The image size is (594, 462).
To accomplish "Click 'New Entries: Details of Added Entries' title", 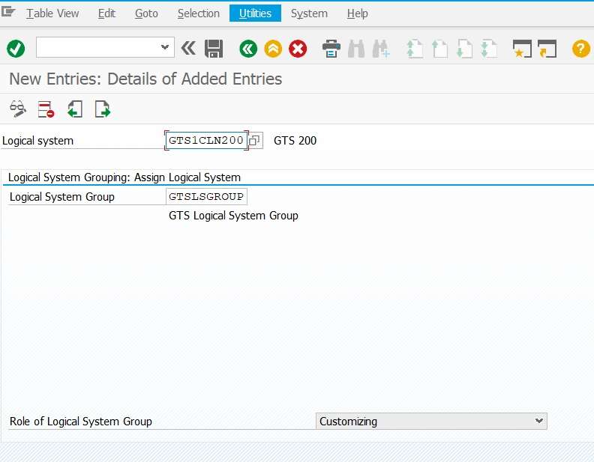I will (145, 79).
